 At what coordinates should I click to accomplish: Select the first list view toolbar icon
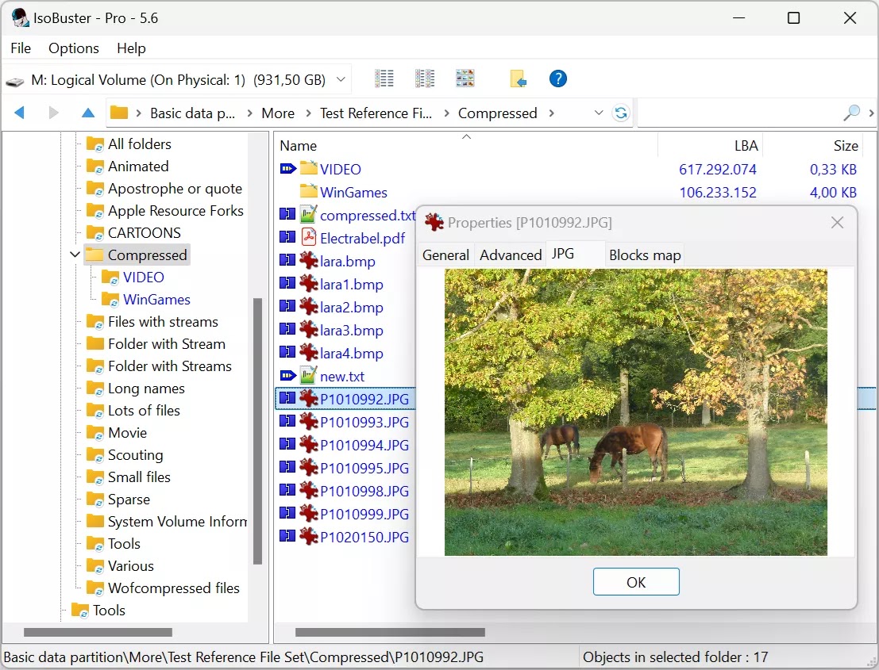384,78
